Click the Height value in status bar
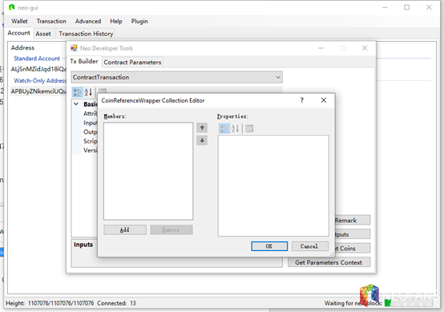Screen dimensions: 444x312 click(61, 303)
